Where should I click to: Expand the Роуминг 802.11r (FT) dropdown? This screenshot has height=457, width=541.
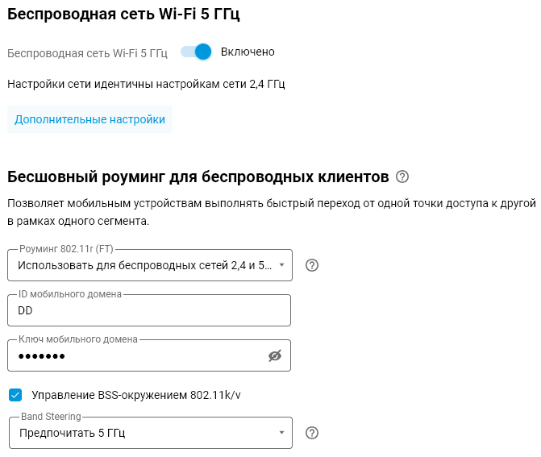(145, 265)
